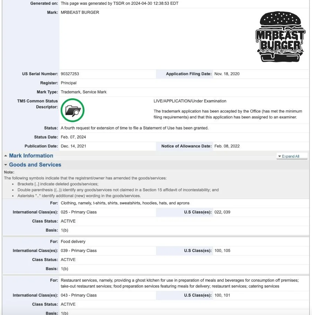This screenshot has height=315, width=312.
Task: Click the Brackets deleted goods note
Action: 58,184
